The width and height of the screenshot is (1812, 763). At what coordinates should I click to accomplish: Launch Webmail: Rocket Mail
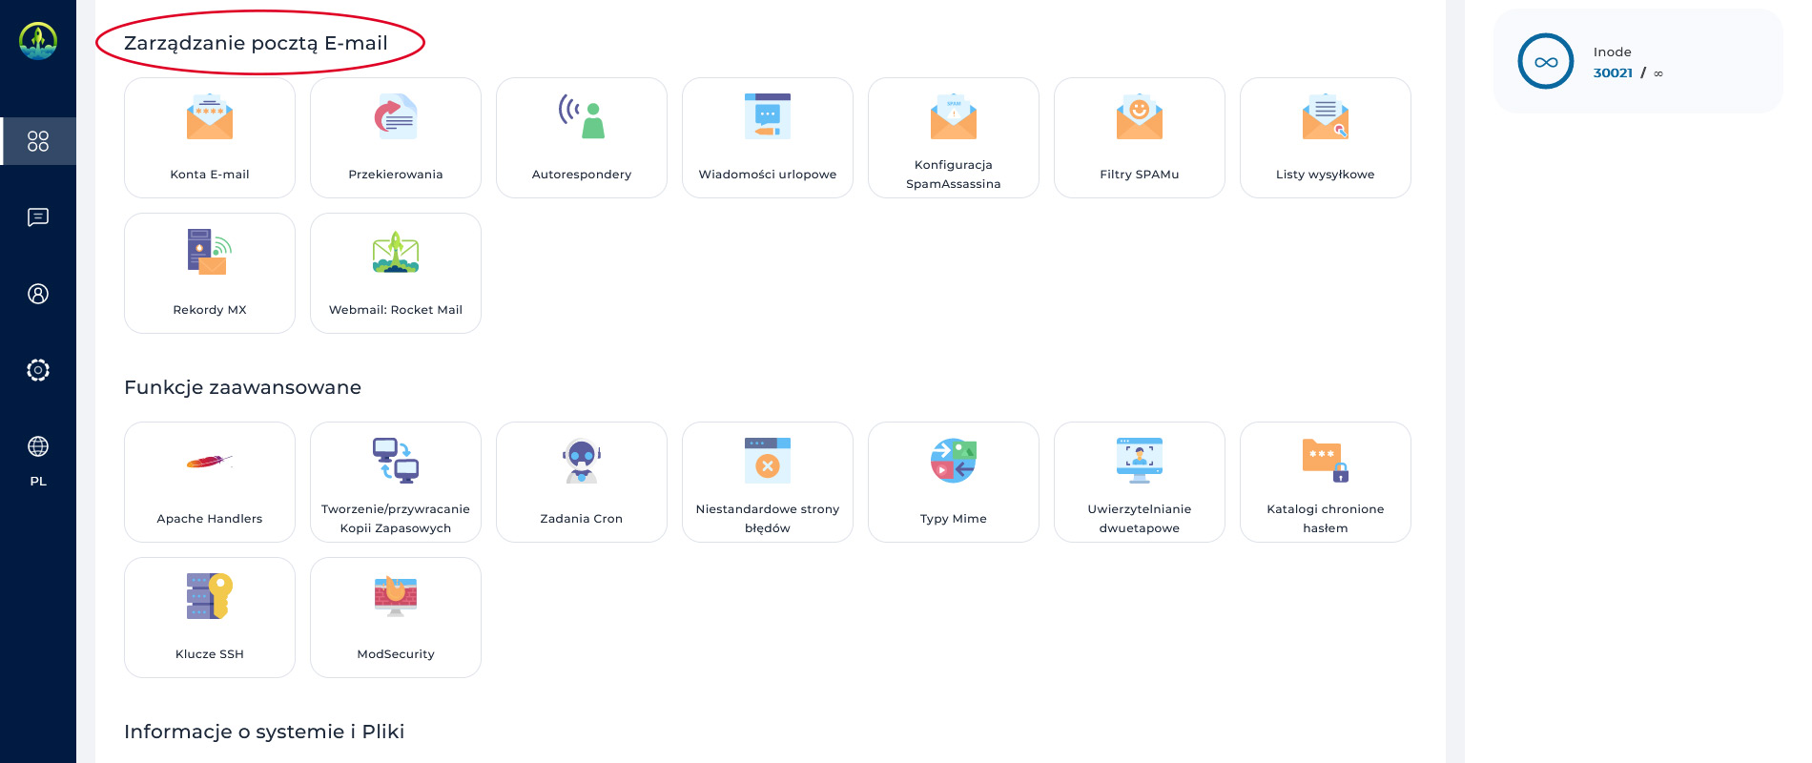coord(396,273)
